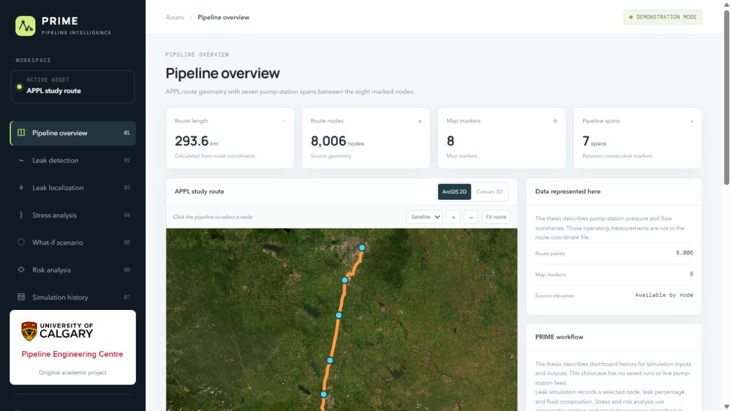Click the Pipeline spans 7 card
Viewport: 731px width, 411px height.
click(638, 138)
